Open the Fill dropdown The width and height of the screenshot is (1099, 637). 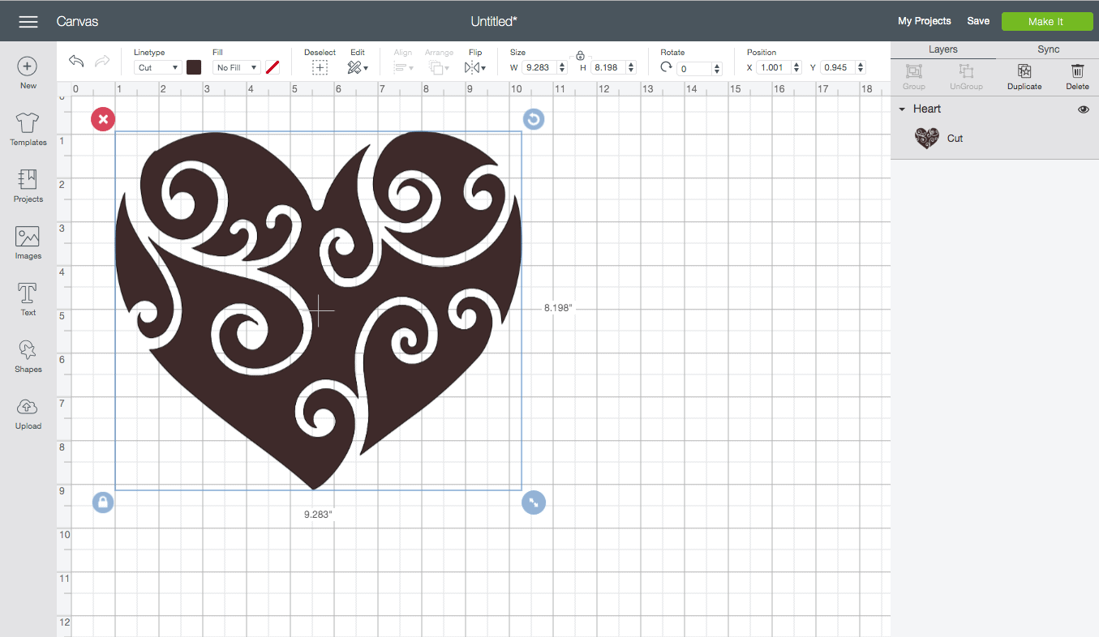pyautogui.click(x=236, y=68)
